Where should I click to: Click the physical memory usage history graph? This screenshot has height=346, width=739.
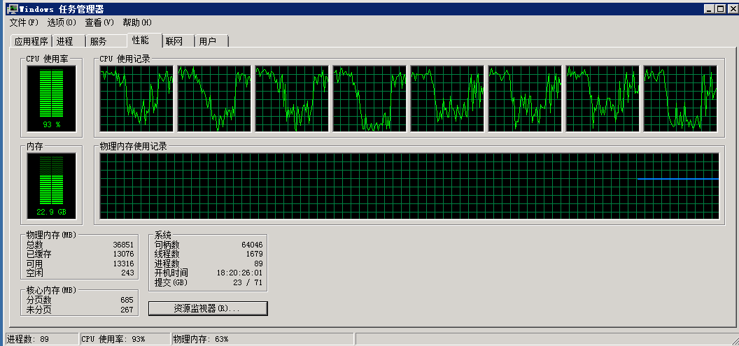pyautogui.click(x=409, y=186)
